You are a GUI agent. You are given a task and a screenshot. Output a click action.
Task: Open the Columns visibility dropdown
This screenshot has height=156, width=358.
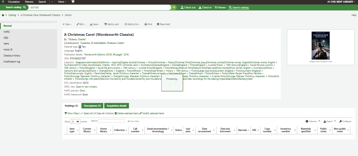pyautogui.click(x=313, y=121)
